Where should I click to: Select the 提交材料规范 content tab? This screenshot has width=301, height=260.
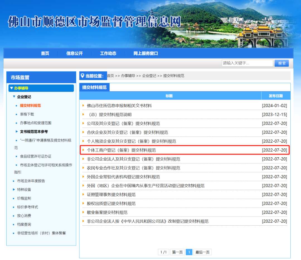94,87
